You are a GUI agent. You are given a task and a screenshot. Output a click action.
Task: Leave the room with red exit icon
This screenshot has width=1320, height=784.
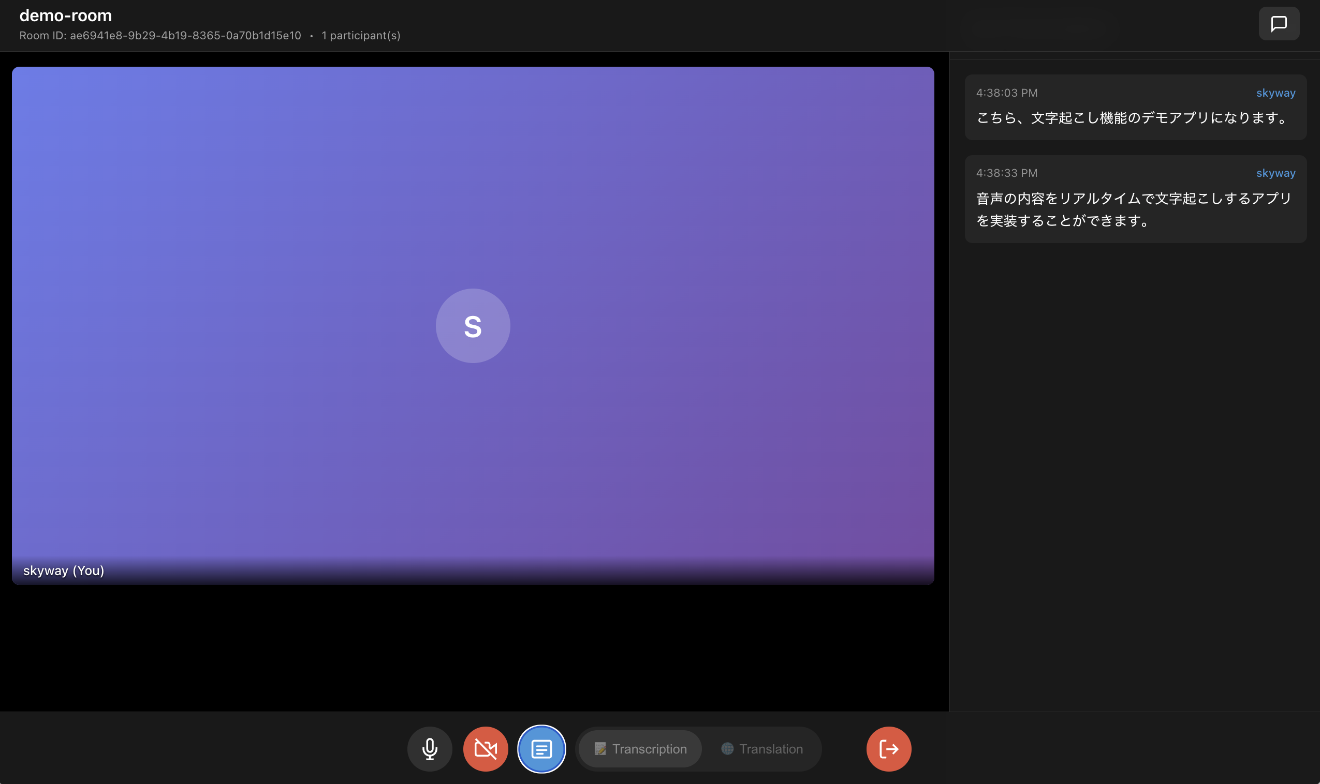tap(888, 749)
